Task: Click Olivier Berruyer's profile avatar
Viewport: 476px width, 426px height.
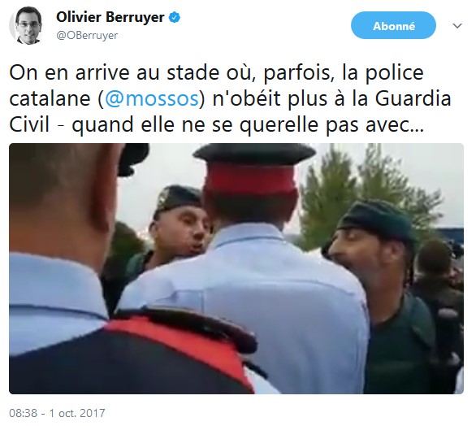Action: (x=25, y=25)
